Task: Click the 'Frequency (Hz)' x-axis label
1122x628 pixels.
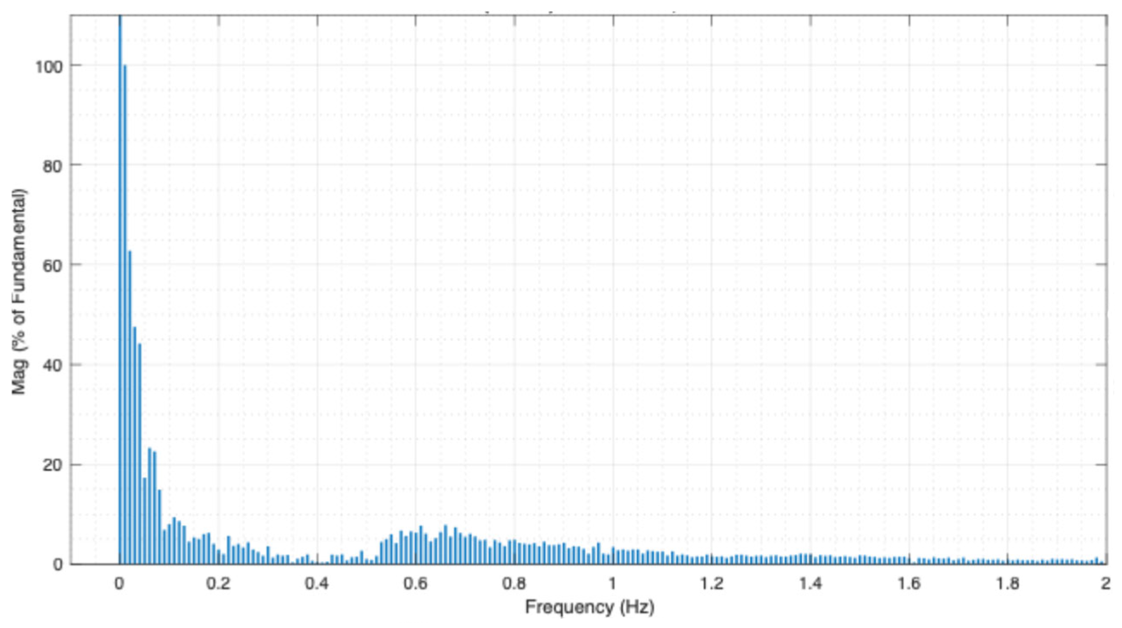Action: (x=589, y=607)
